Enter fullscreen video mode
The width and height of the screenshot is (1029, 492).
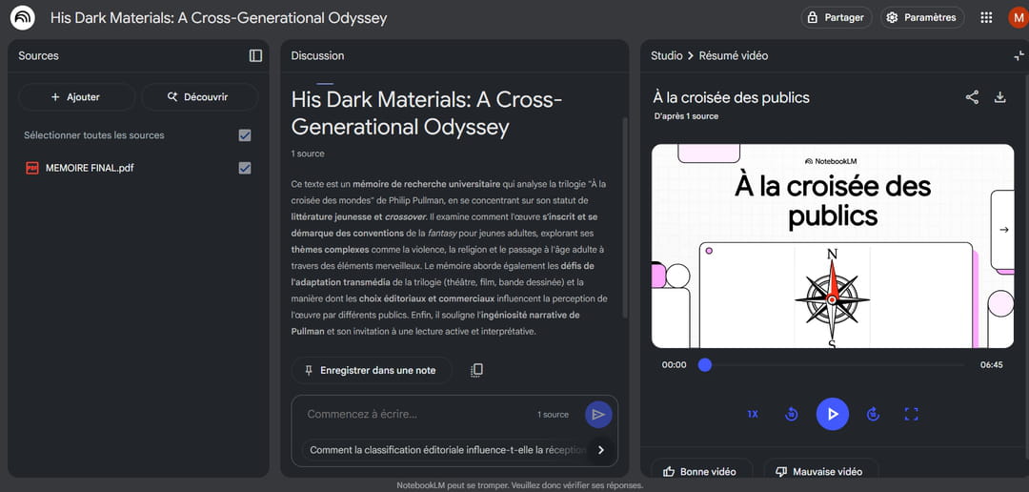click(911, 414)
